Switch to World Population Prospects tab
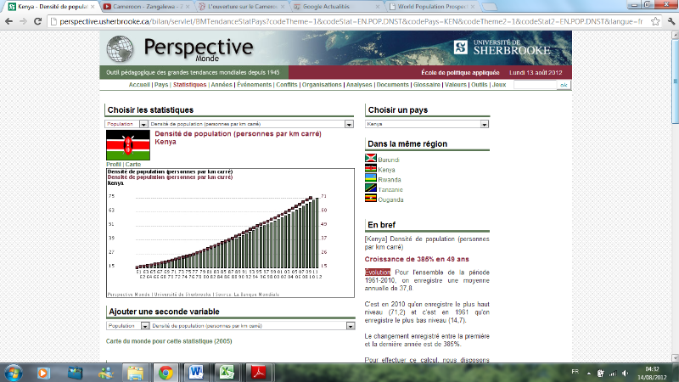 431,7
